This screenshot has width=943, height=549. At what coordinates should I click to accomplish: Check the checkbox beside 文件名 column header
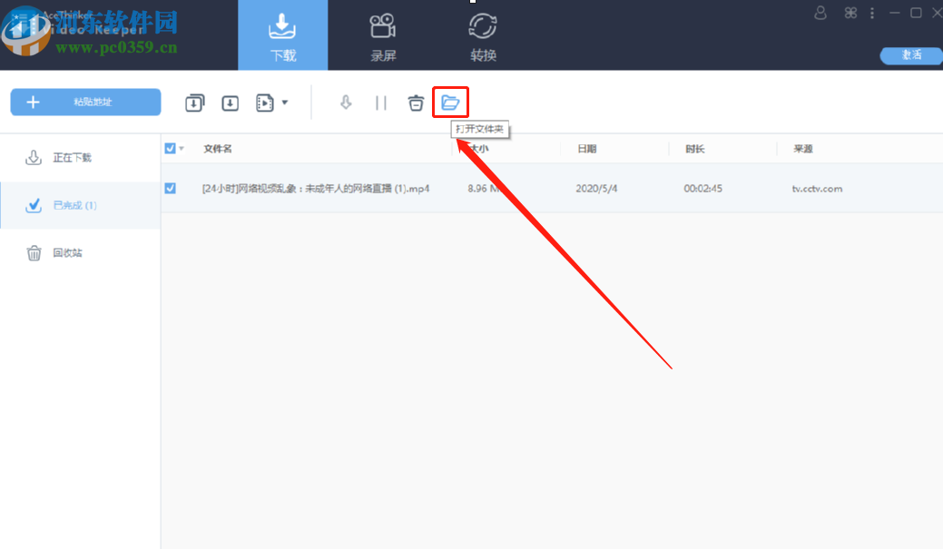[169, 148]
